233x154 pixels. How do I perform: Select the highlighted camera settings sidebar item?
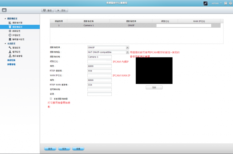click(20, 27)
